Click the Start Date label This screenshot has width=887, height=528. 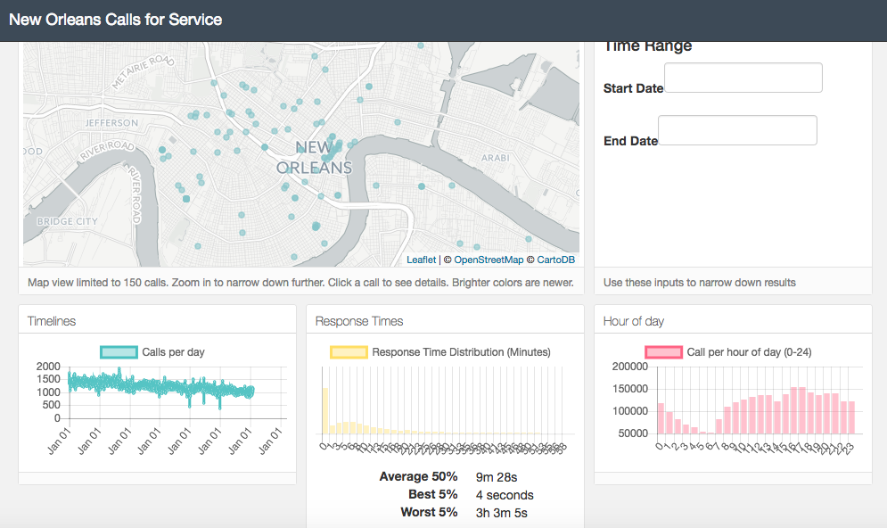634,88
